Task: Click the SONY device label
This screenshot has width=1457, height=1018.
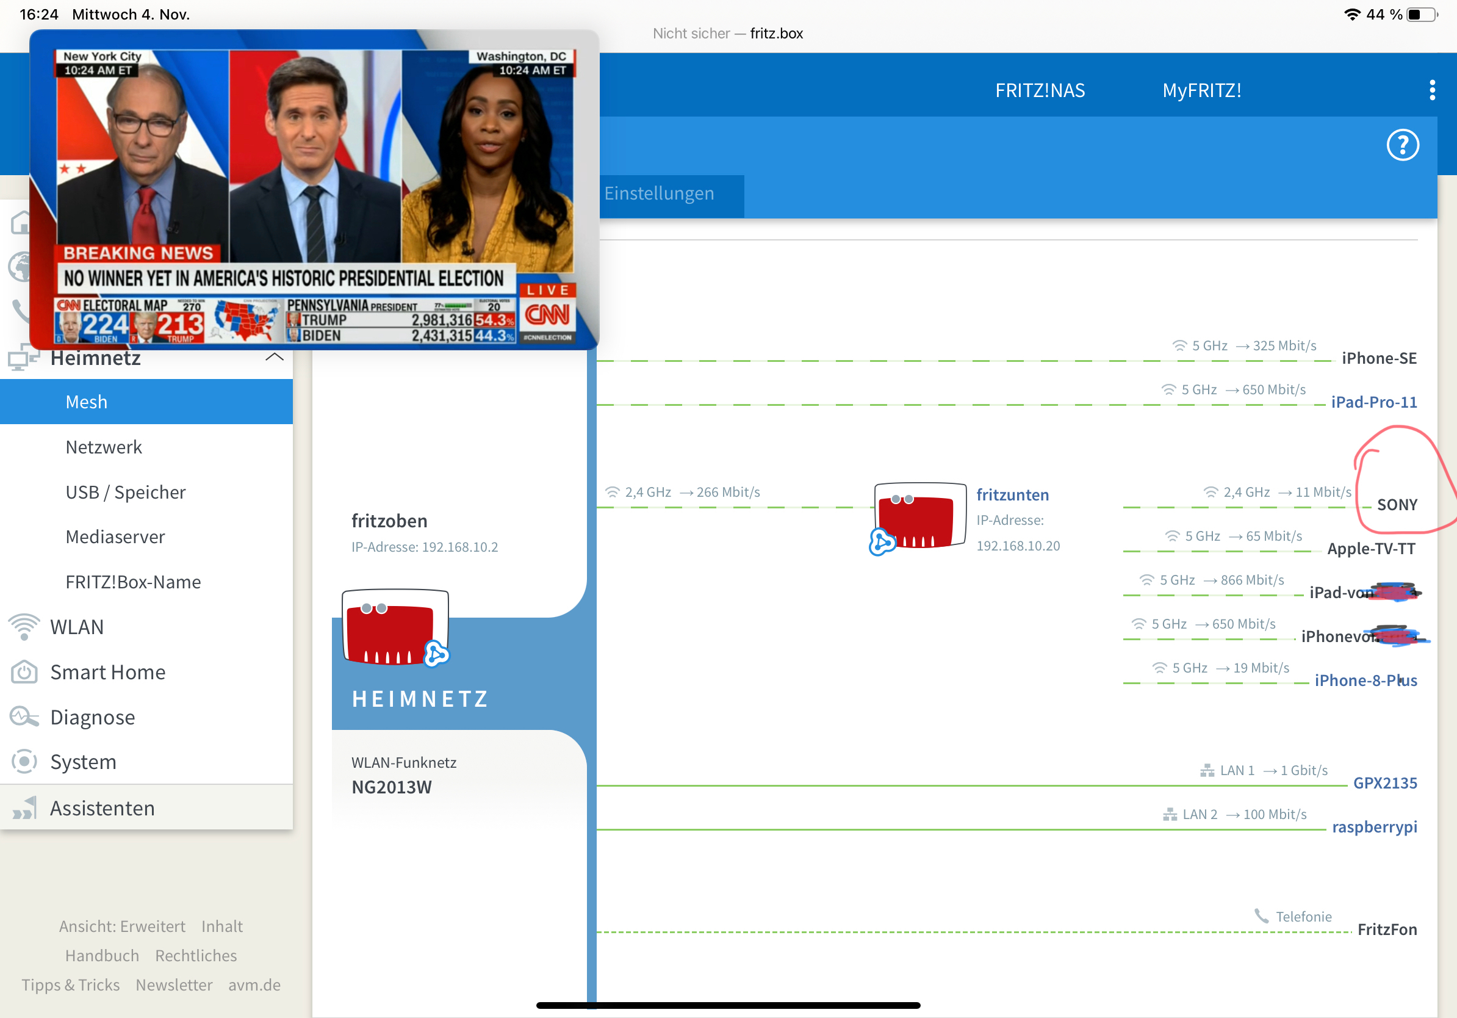Action: coord(1397,505)
